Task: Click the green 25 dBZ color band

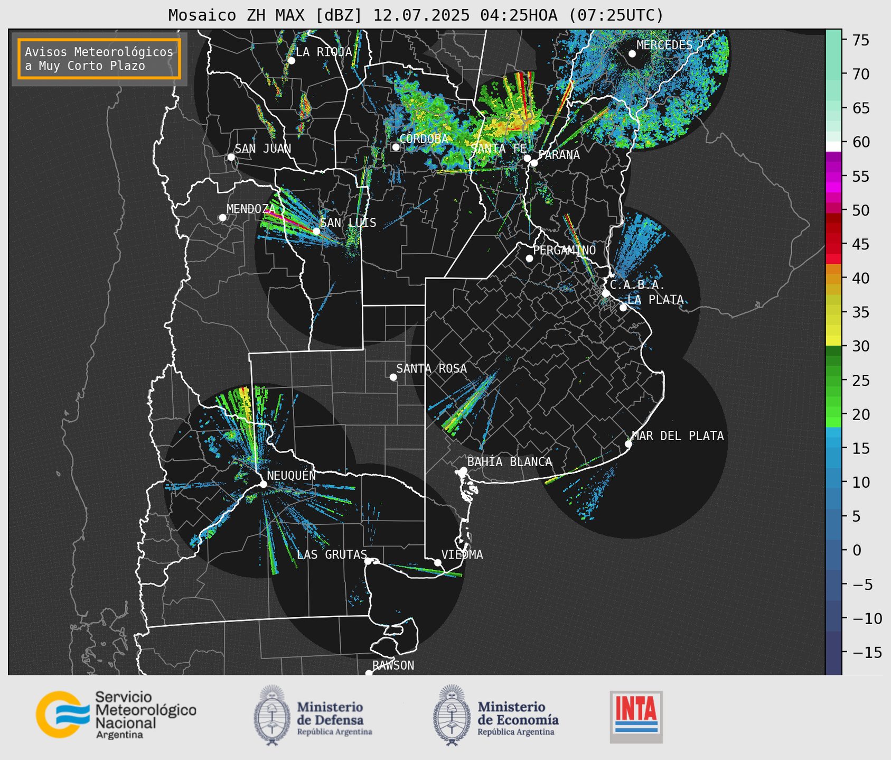Action: coord(833,381)
